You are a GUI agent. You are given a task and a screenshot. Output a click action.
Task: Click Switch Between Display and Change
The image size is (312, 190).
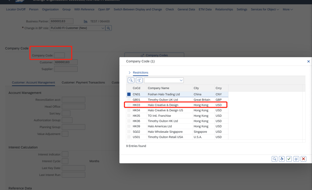click(x=138, y=9)
